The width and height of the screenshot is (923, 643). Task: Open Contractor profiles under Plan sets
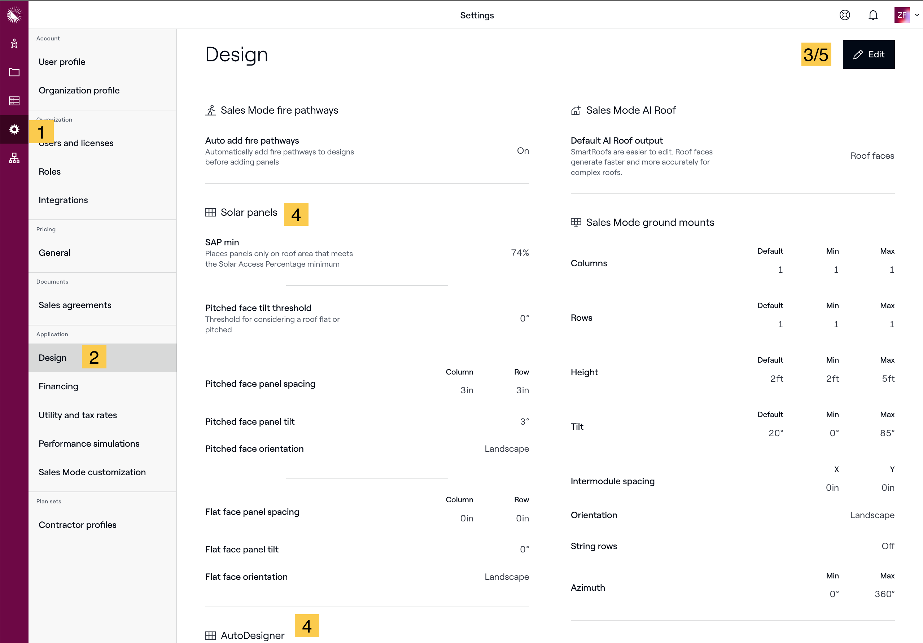click(77, 525)
